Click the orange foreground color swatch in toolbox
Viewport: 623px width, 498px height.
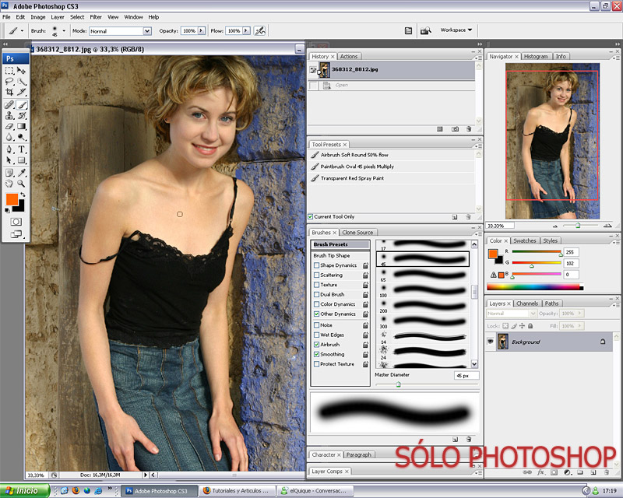click(12, 200)
